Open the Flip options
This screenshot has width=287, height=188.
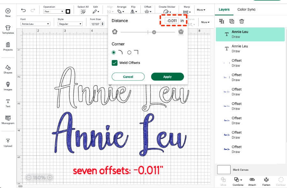tap(134, 12)
